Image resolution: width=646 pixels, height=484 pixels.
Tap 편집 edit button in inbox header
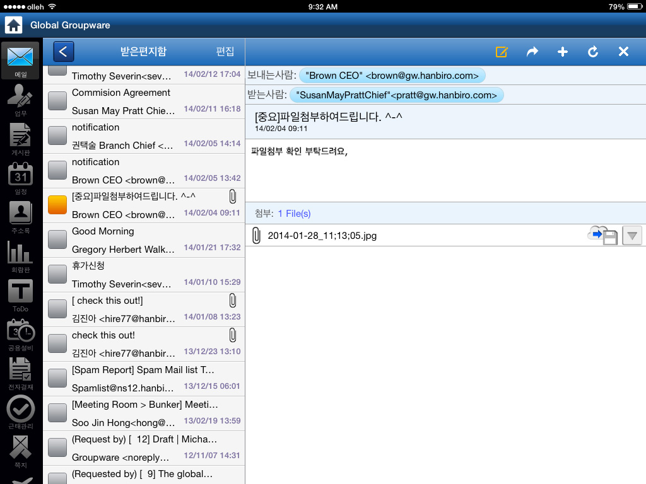(x=225, y=52)
